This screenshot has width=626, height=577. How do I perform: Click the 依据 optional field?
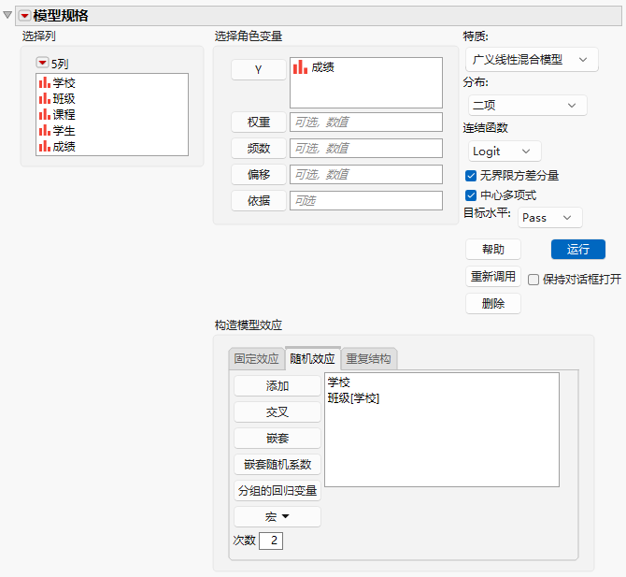point(366,200)
